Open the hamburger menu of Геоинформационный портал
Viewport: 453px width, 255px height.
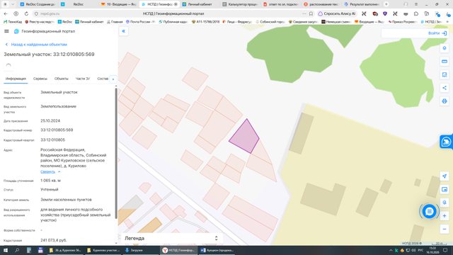6,31
